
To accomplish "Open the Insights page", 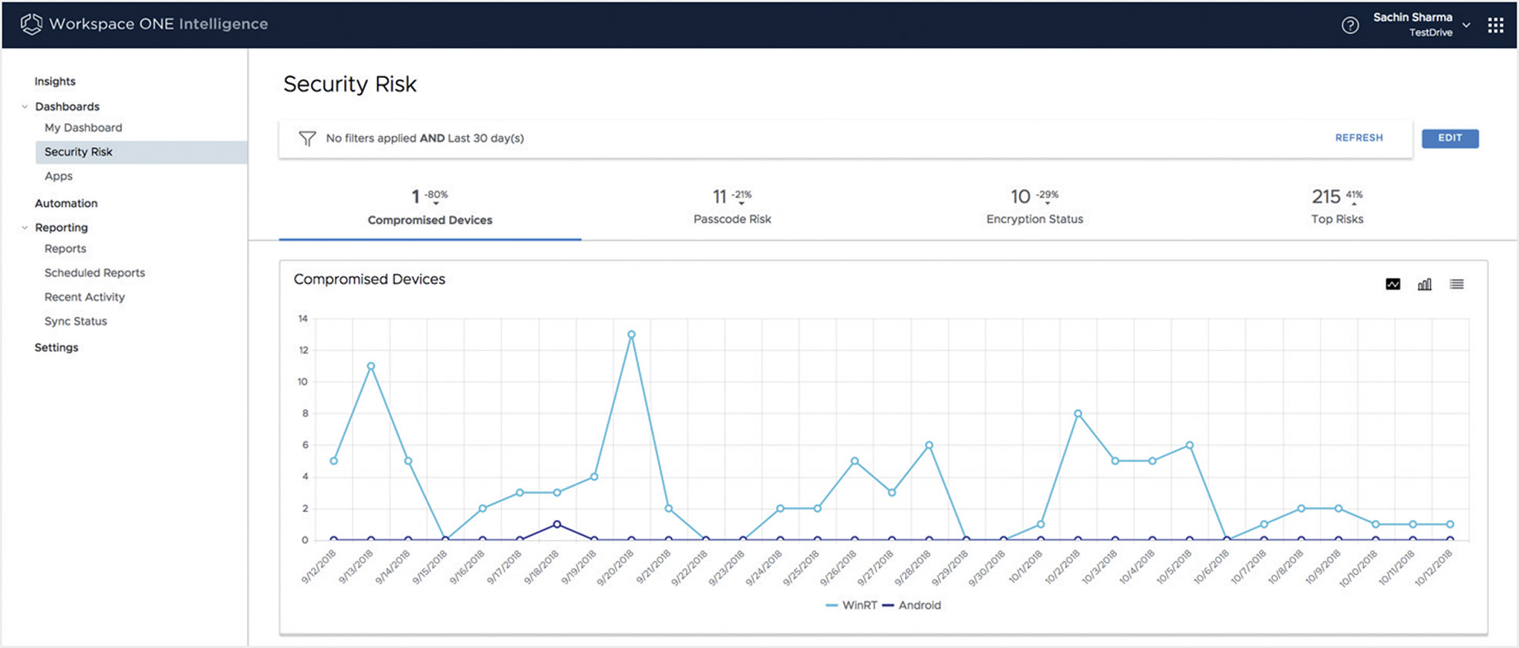I will pyautogui.click(x=55, y=81).
